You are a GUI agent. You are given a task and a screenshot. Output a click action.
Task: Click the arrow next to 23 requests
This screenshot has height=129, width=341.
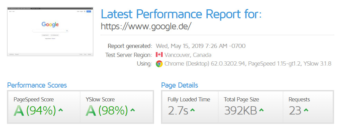point(306,110)
